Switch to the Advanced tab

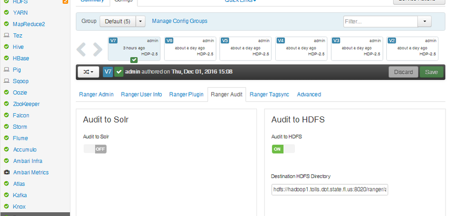click(309, 94)
